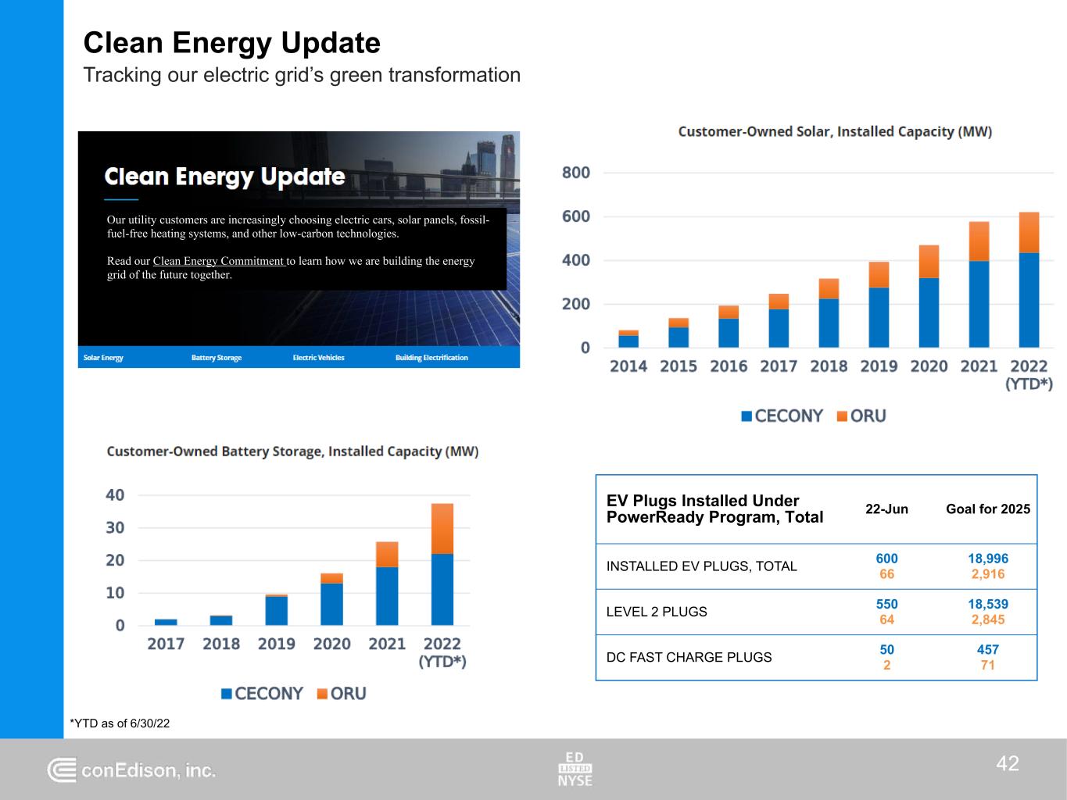Switch to the Solar Energy tab
Viewport: 1067px width, 800px height.
tap(103, 358)
